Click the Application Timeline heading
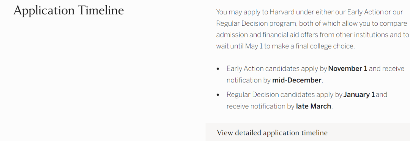This screenshot has width=410, height=141. tap(68, 11)
